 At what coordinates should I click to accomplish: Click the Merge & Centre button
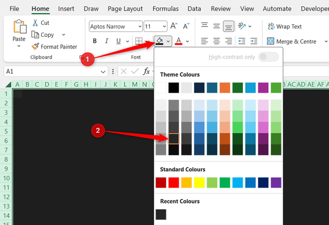tap(292, 41)
